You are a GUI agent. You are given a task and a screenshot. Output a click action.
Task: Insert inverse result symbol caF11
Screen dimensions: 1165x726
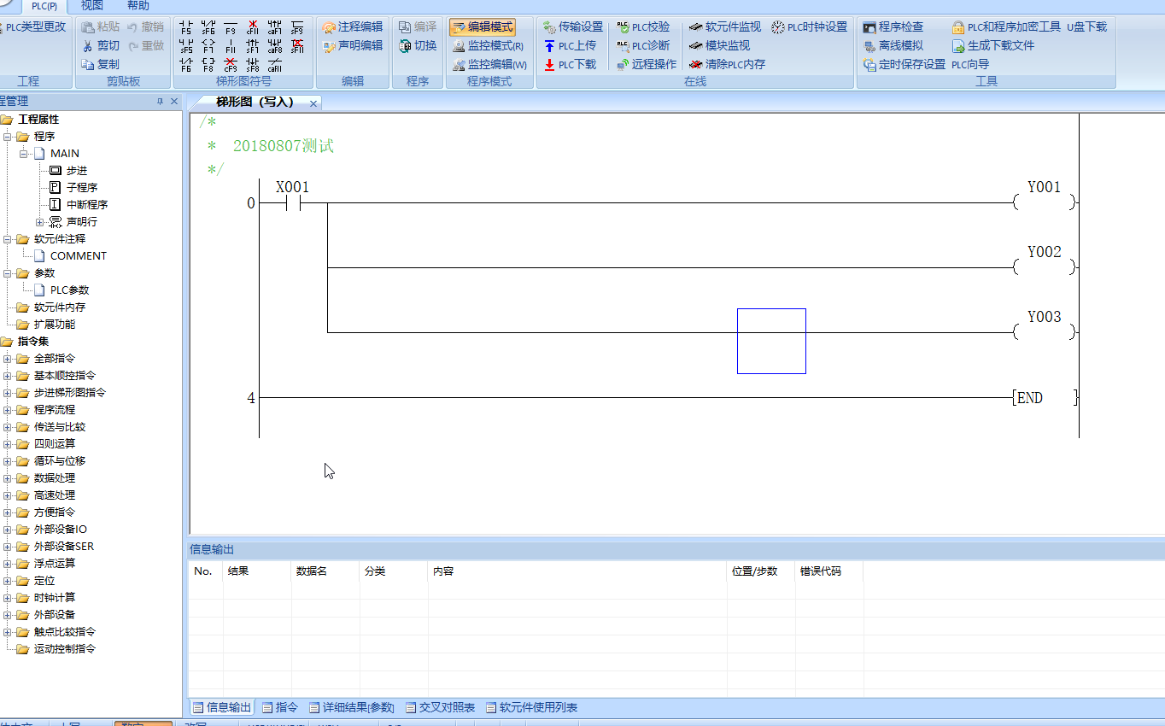pos(275,65)
